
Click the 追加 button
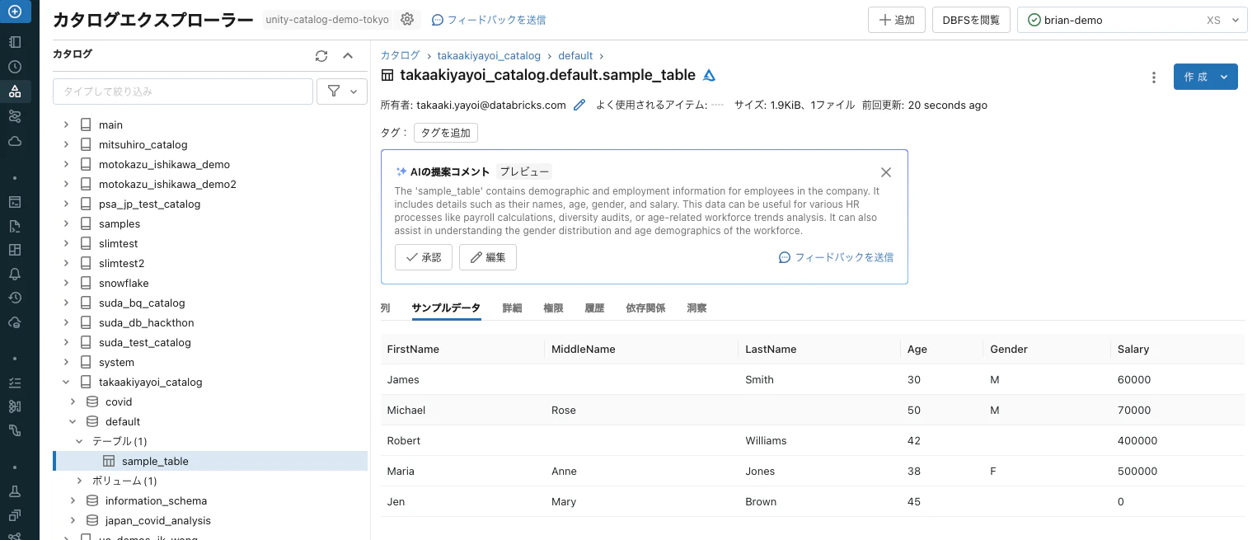(x=897, y=20)
